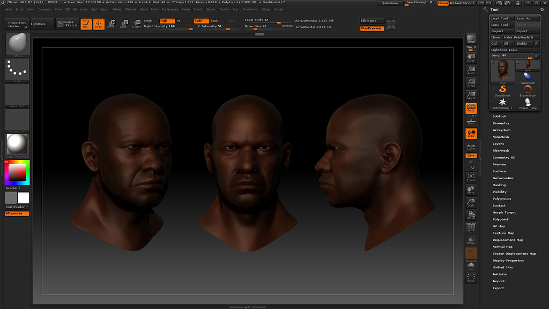Enable the M material-only paint mode

click(x=177, y=20)
